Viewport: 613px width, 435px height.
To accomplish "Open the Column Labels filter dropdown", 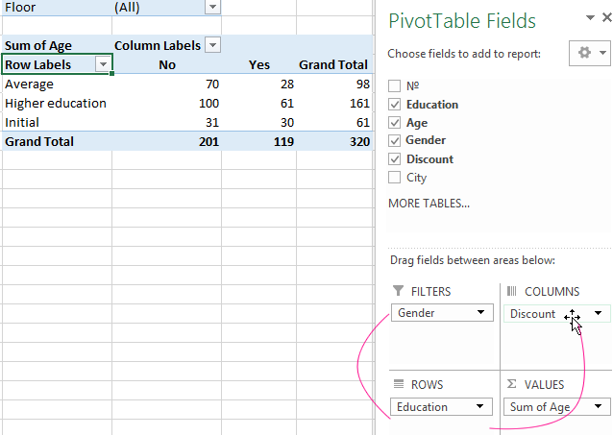I will coord(212,45).
